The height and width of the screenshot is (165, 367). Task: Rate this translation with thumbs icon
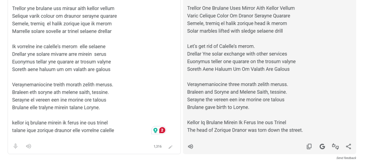(x=335, y=146)
